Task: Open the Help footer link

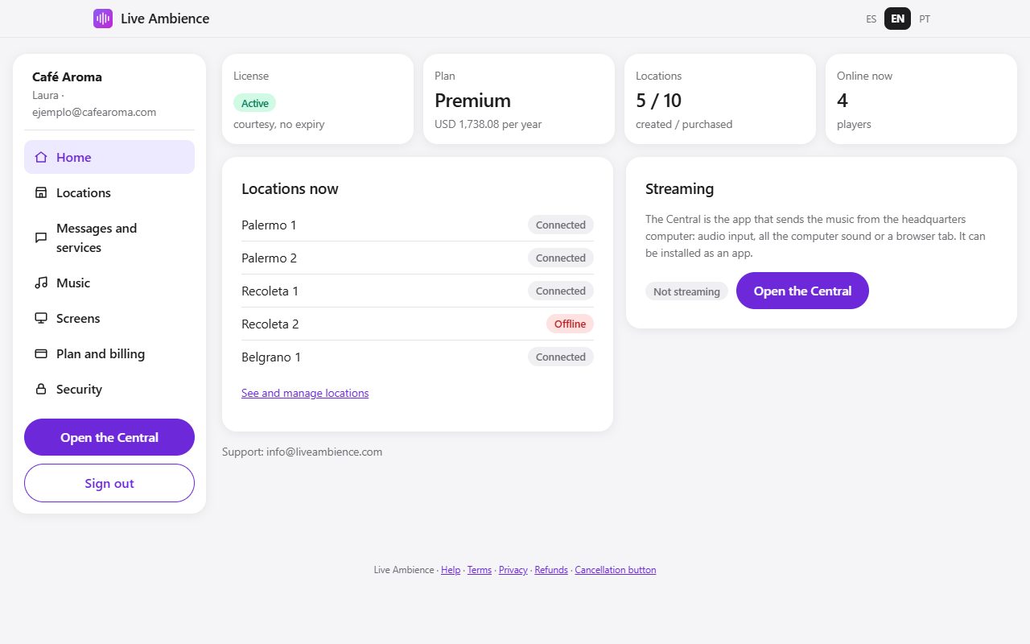Action: (451, 570)
